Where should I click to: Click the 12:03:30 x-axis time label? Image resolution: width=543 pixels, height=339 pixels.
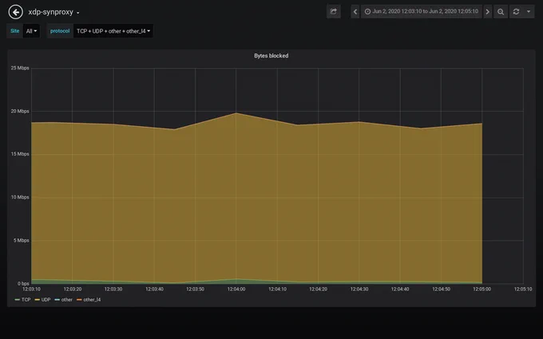click(x=113, y=290)
